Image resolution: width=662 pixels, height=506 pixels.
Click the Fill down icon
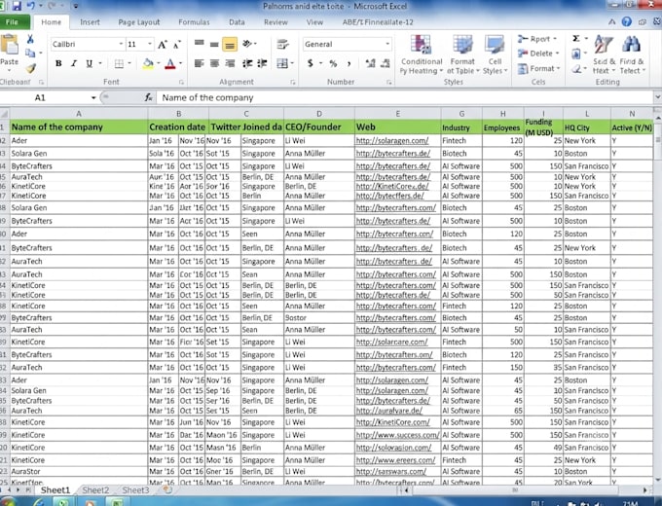click(x=576, y=54)
